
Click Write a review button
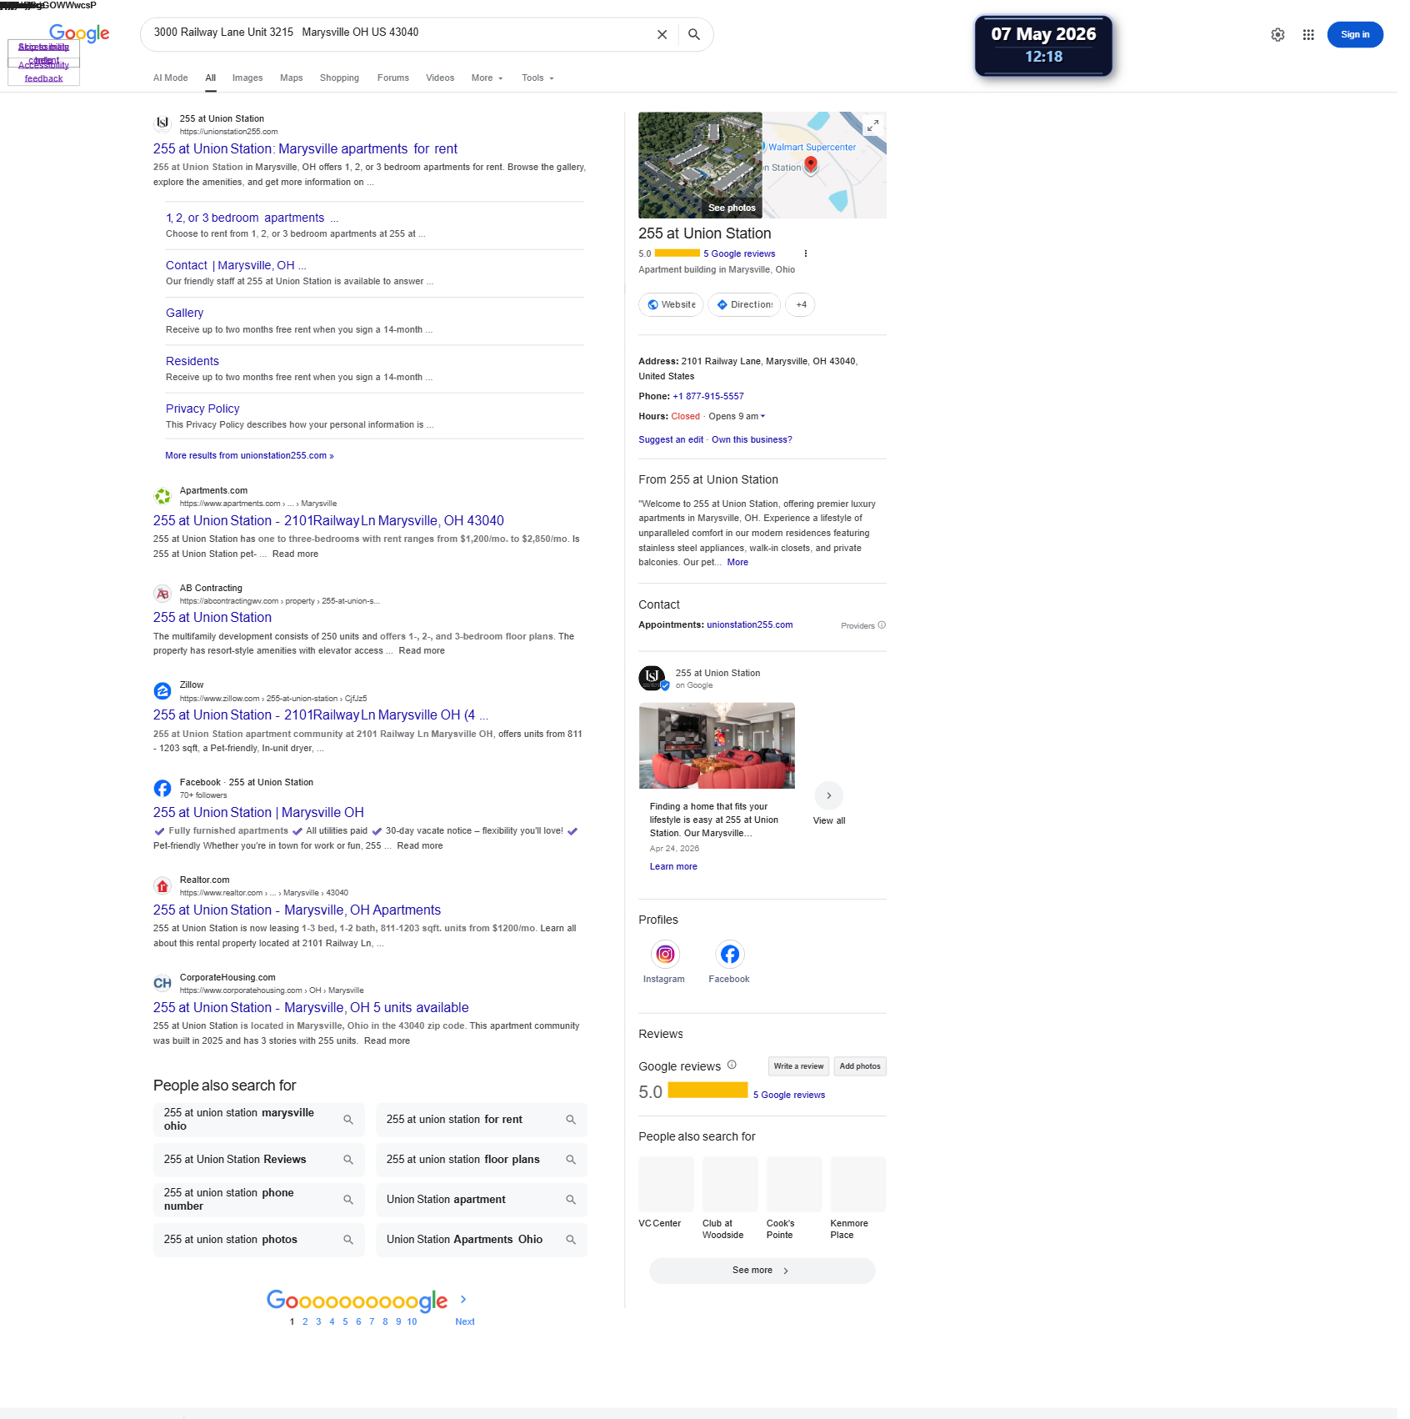pyautogui.click(x=798, y=1066)
